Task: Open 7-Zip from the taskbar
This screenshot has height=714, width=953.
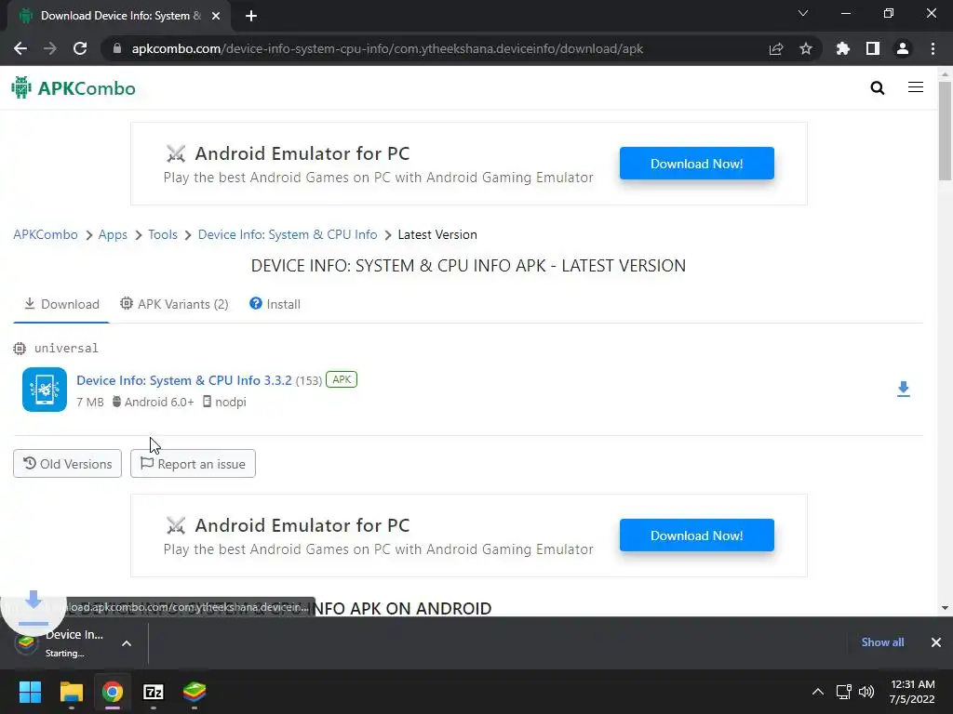Action: tap(154, 692)
